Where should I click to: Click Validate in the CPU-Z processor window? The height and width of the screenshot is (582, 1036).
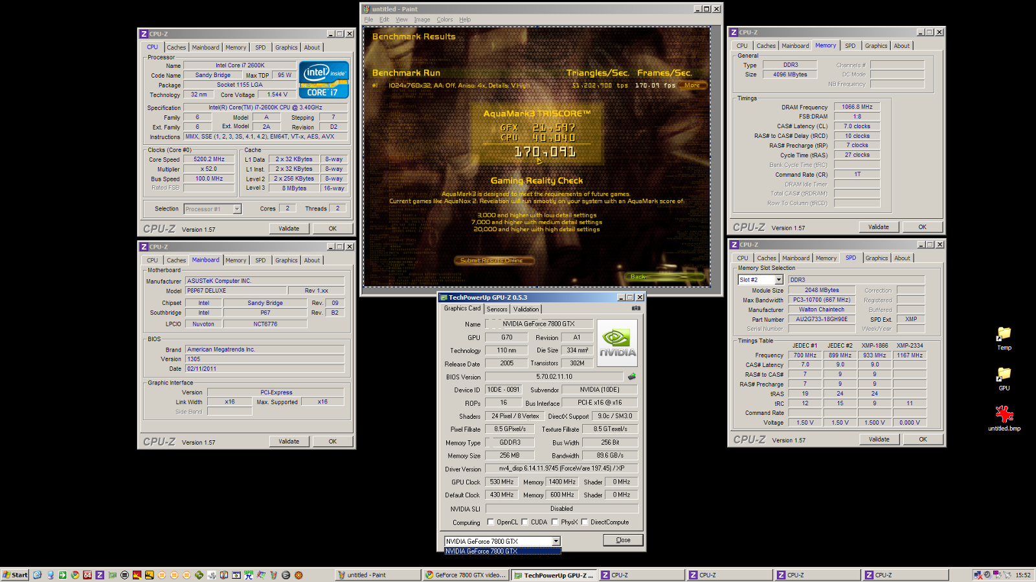(289, 229)
